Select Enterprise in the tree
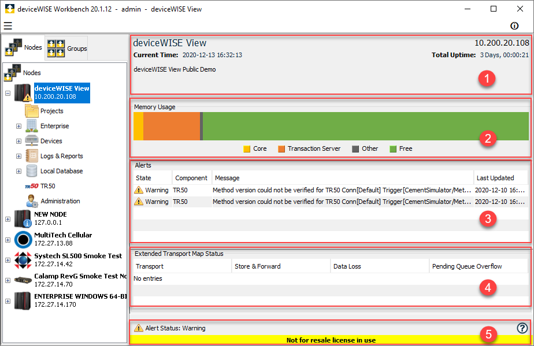This screenshot has width=534, height=346. pos(54,126)
